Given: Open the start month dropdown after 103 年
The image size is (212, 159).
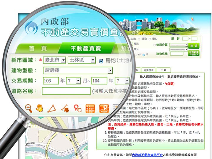Looking at the screenshot, I should 74,81.
